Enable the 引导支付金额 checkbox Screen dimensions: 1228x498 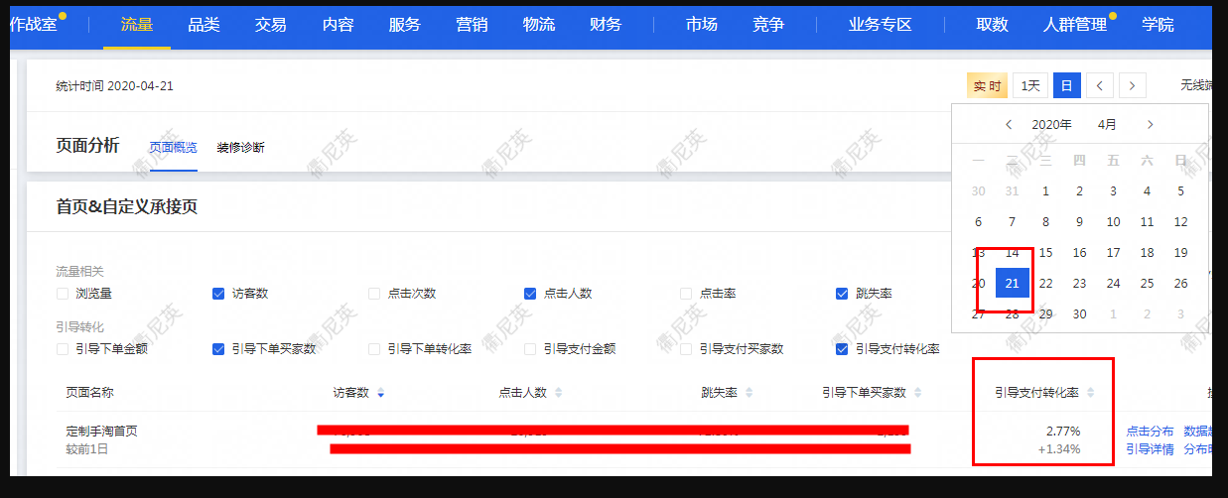point(530,349)
